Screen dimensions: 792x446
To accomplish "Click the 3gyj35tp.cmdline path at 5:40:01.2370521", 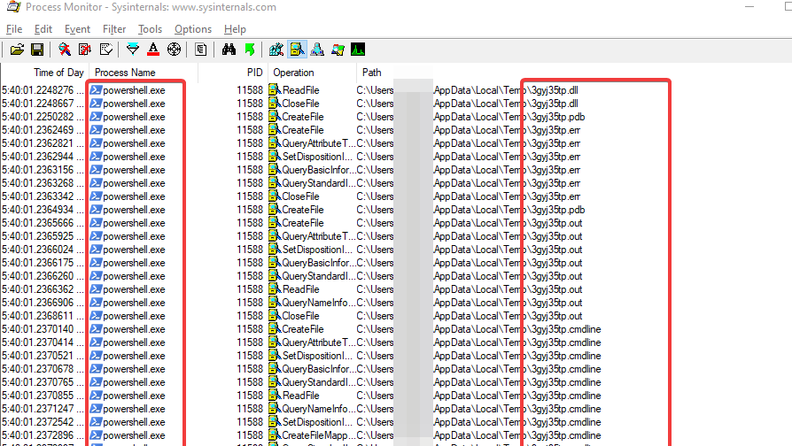I will pos(566,356).
